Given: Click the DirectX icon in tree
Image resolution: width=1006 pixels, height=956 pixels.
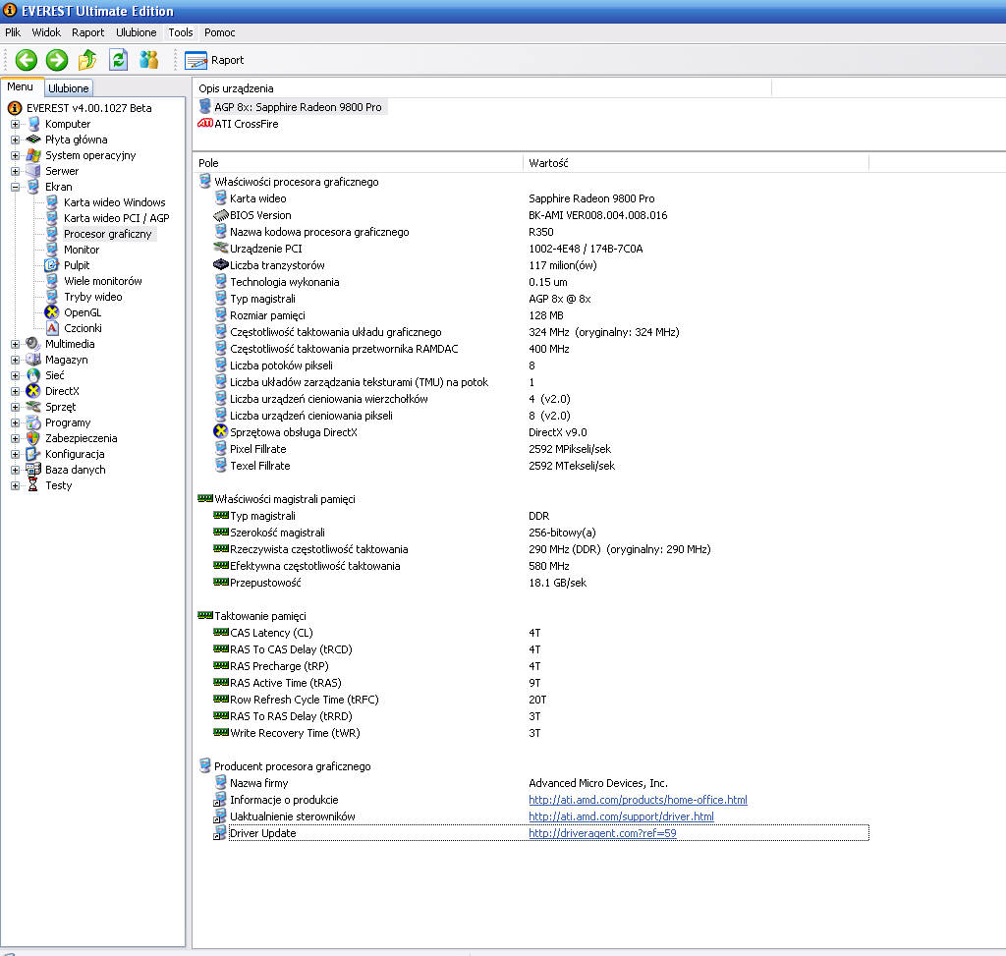Looking at the screenshot, I should pos(32,391).
